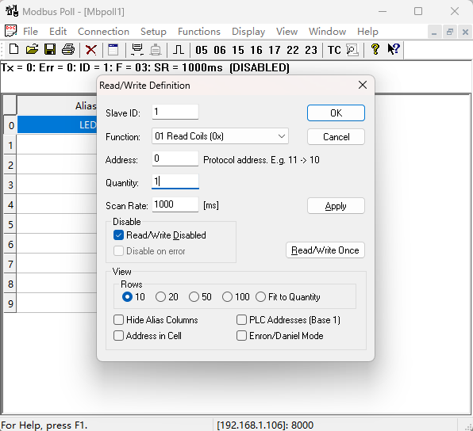The width and height of the screenshot is (473, 431).
Task: Select function 05 in the toolbar
Action: [x=202, y=50]
